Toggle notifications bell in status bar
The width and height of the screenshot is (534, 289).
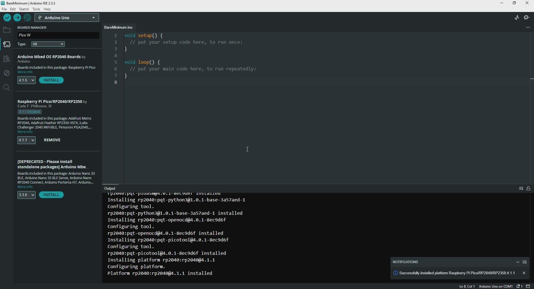point(519,286)
